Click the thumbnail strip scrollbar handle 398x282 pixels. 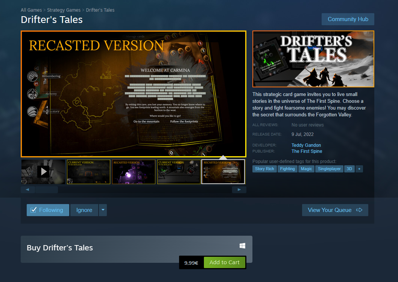[x=47, y=189]
